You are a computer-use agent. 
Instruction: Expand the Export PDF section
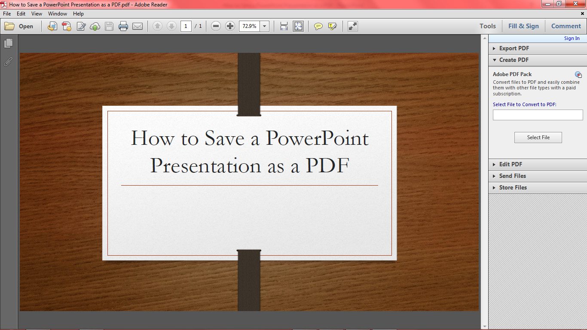point(538,48)
